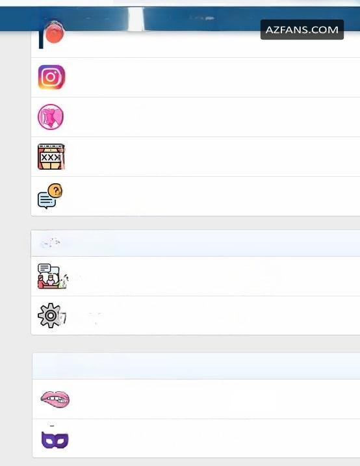The image size is (360, 466).
Task: Click the orange question mark badge
Action: tap(55, 190)
